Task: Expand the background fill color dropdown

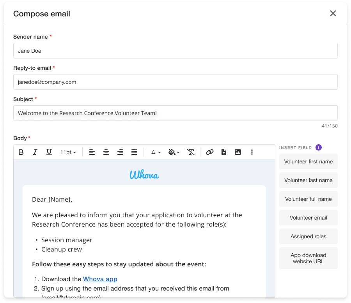Action: (174, 152)
